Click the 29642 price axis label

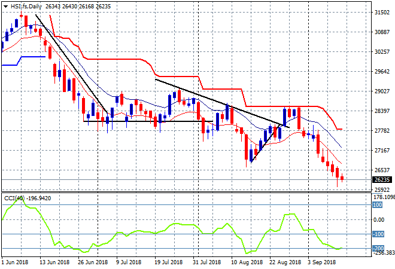point(382,72)
